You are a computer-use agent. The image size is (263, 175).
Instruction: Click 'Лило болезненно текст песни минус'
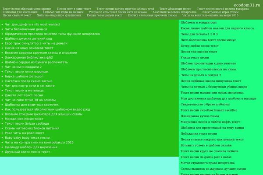point(208,40)
